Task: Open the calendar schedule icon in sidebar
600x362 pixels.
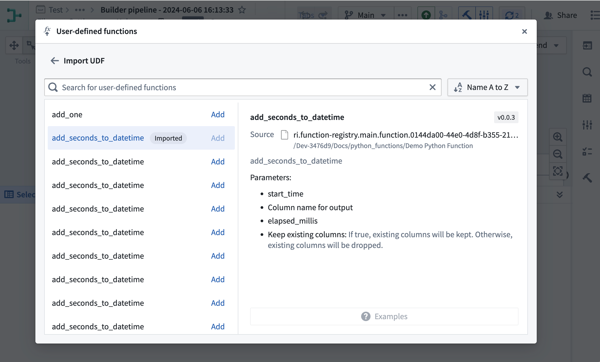Action: point(587,98)
